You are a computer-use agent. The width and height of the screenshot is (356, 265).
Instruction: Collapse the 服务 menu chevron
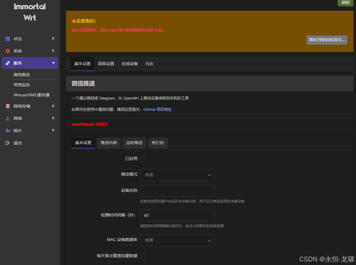tap(53, 63)
